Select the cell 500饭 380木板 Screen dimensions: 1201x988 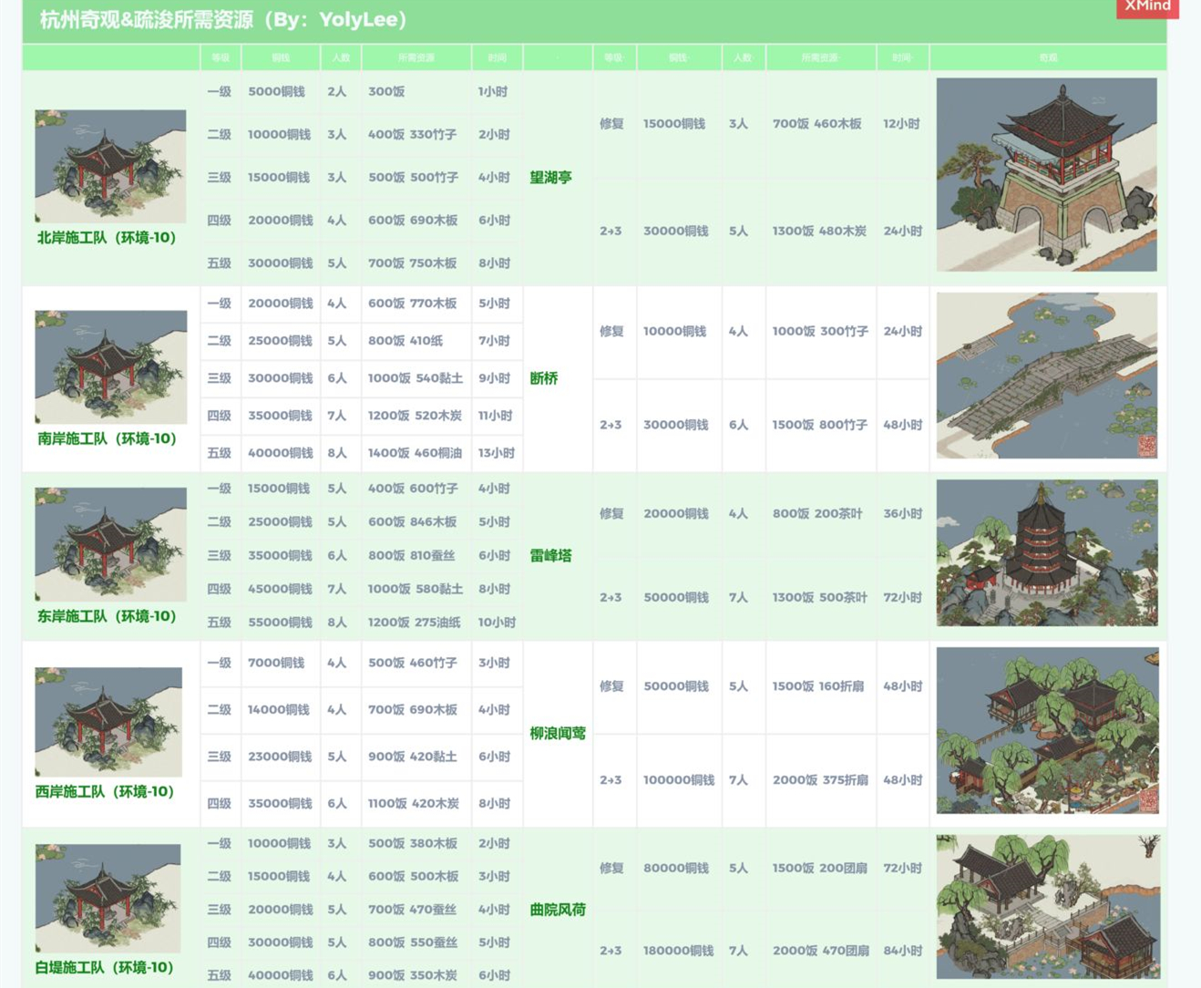412,843
